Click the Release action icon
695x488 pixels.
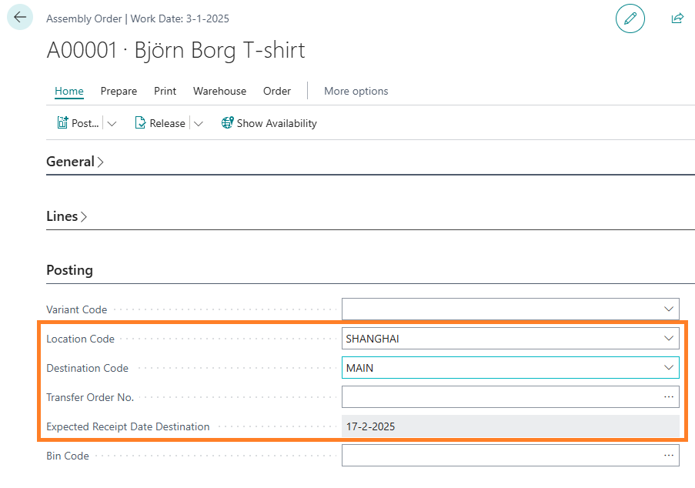pyautogui.click(x=140, y=123)
